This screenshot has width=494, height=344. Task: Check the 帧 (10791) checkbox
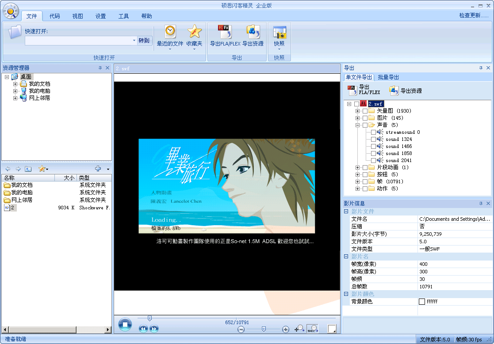(x=365, y=182)
